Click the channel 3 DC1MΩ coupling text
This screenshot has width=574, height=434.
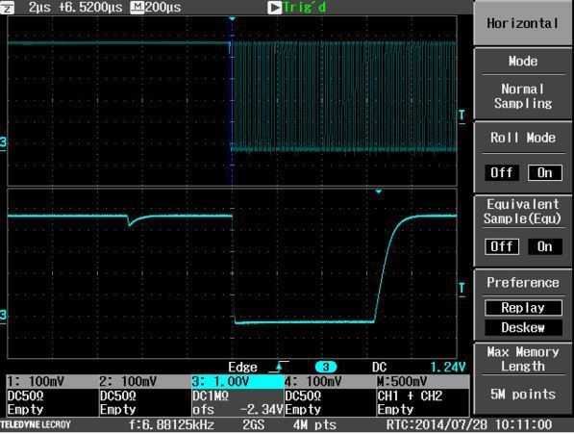(211, 396)
